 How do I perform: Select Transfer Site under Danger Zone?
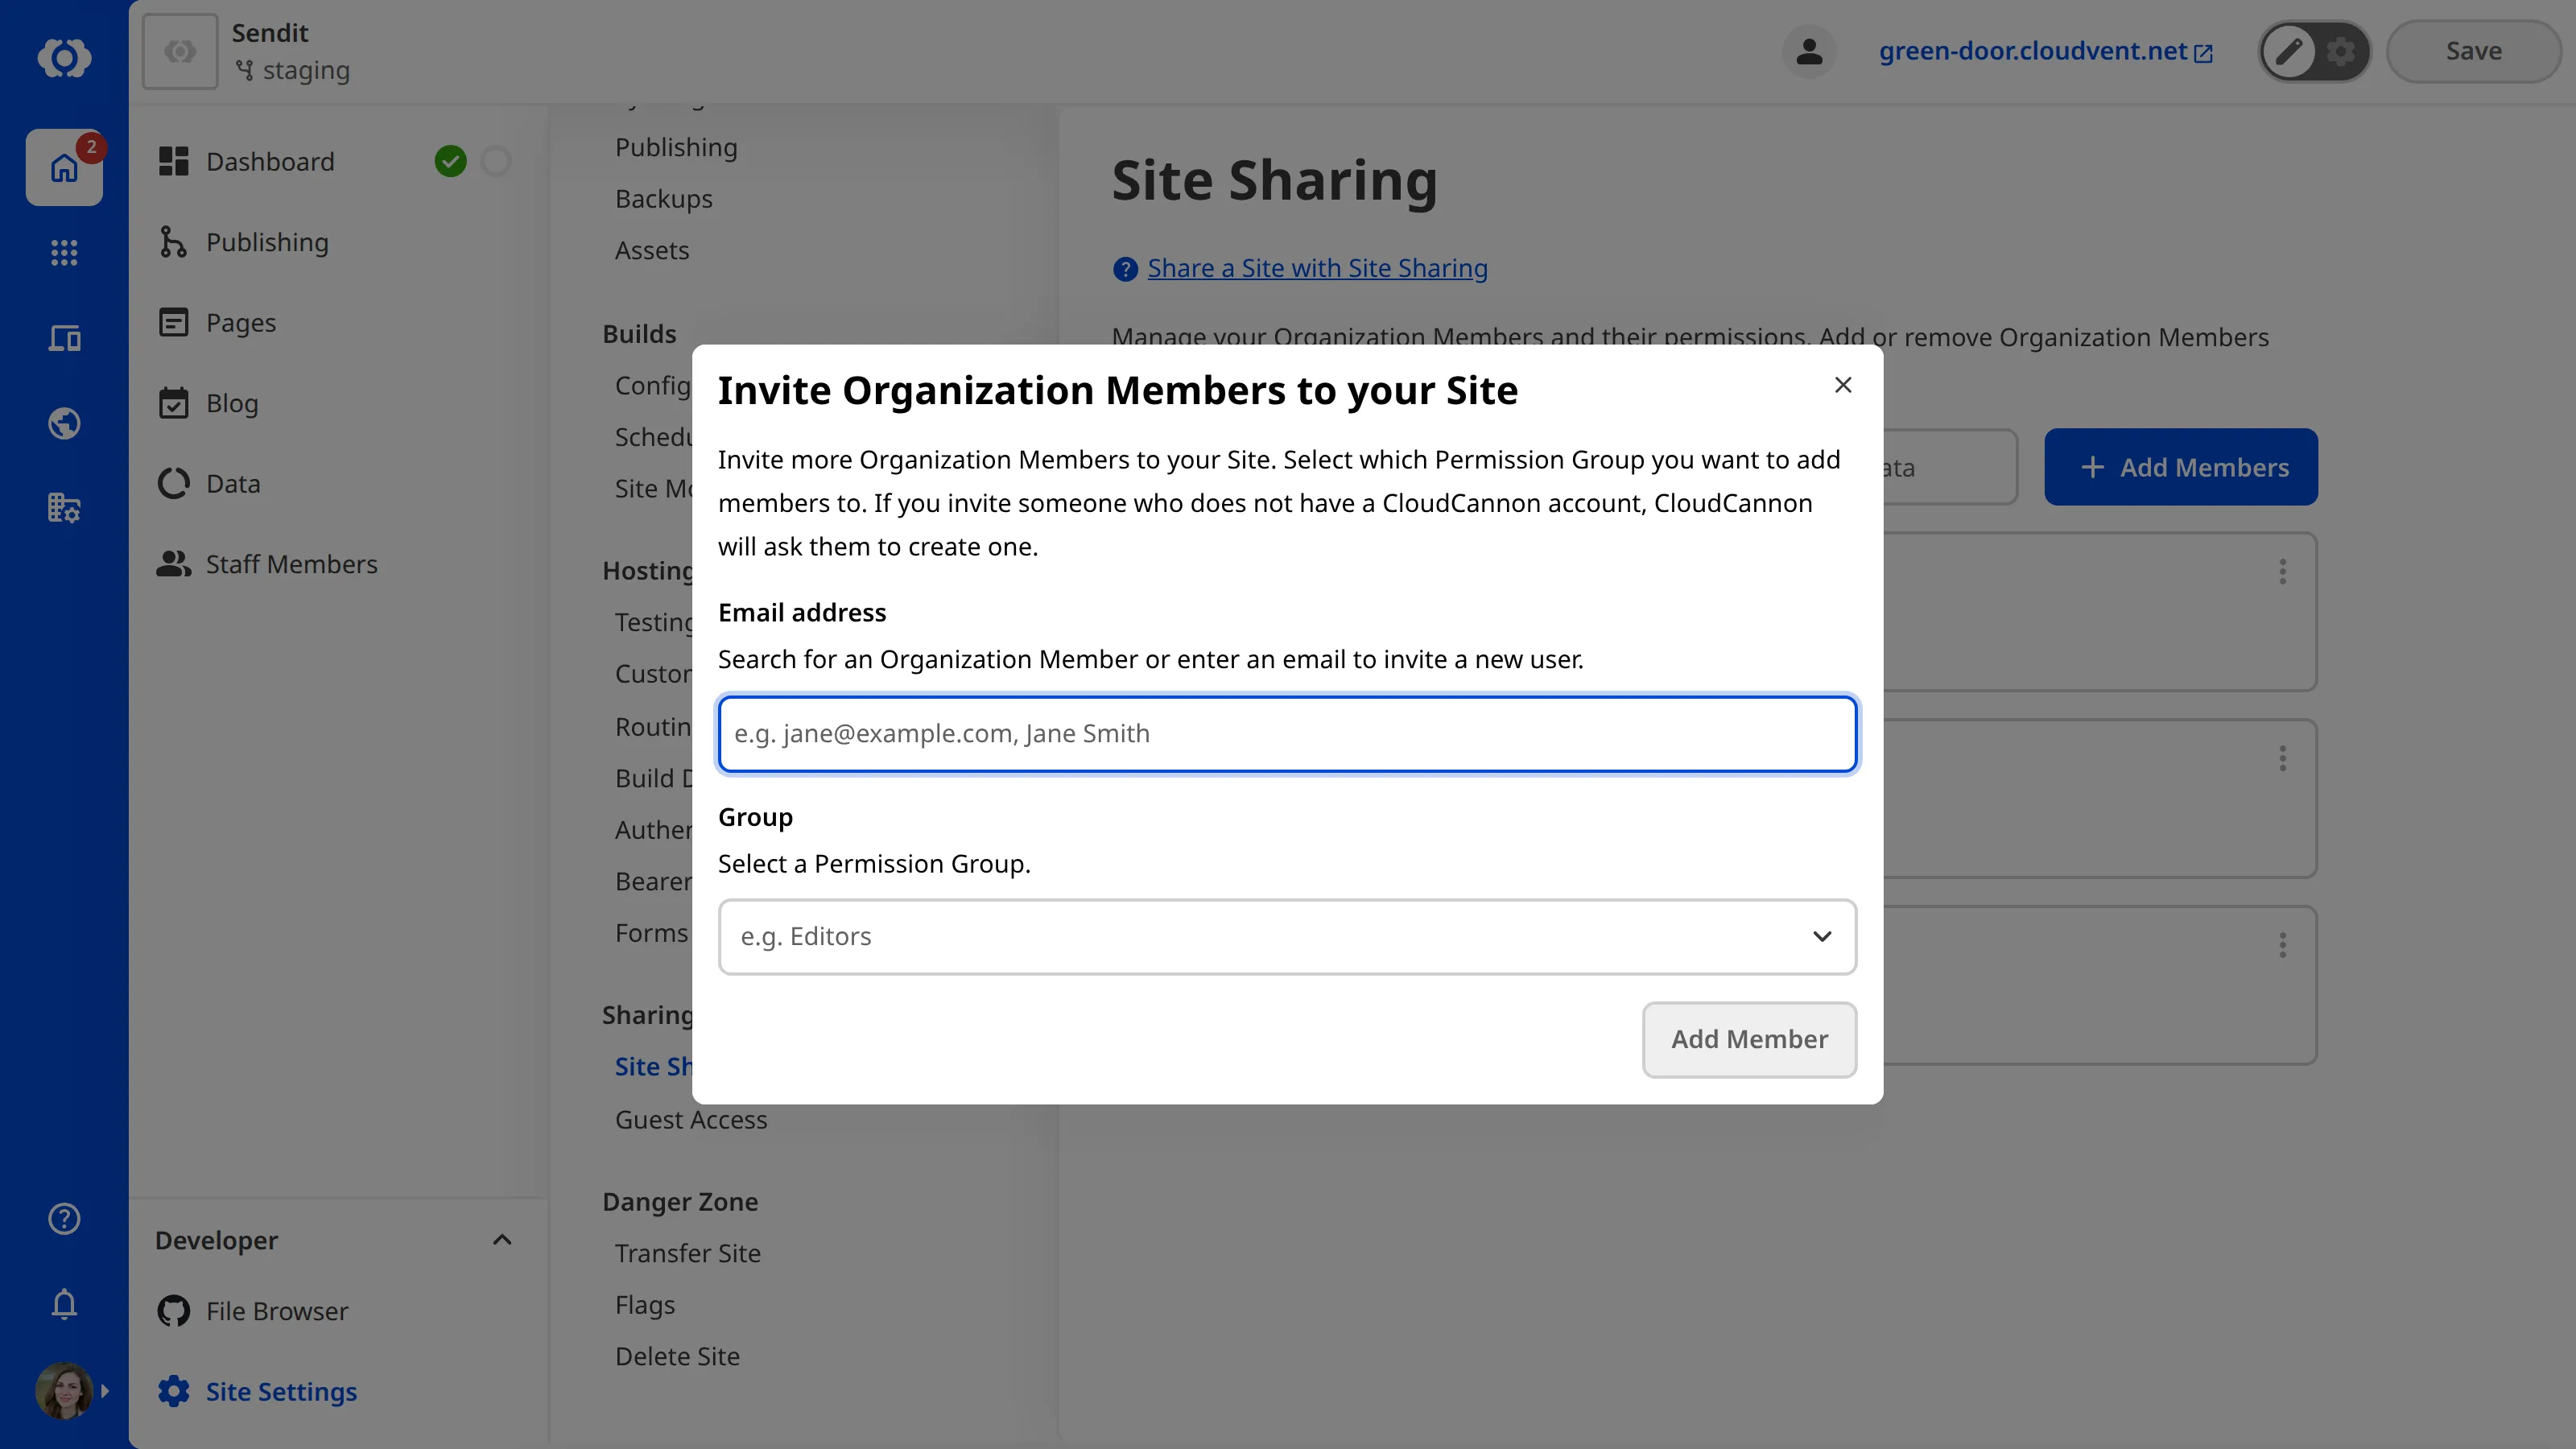688,1253
